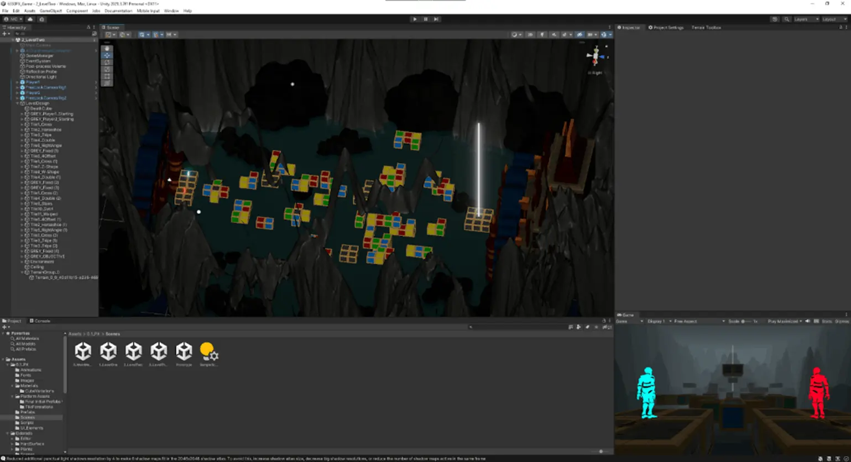Screen dimensions: 851x462
Task: Toggle Gizmos in Game view
Action: pos(842,321)
